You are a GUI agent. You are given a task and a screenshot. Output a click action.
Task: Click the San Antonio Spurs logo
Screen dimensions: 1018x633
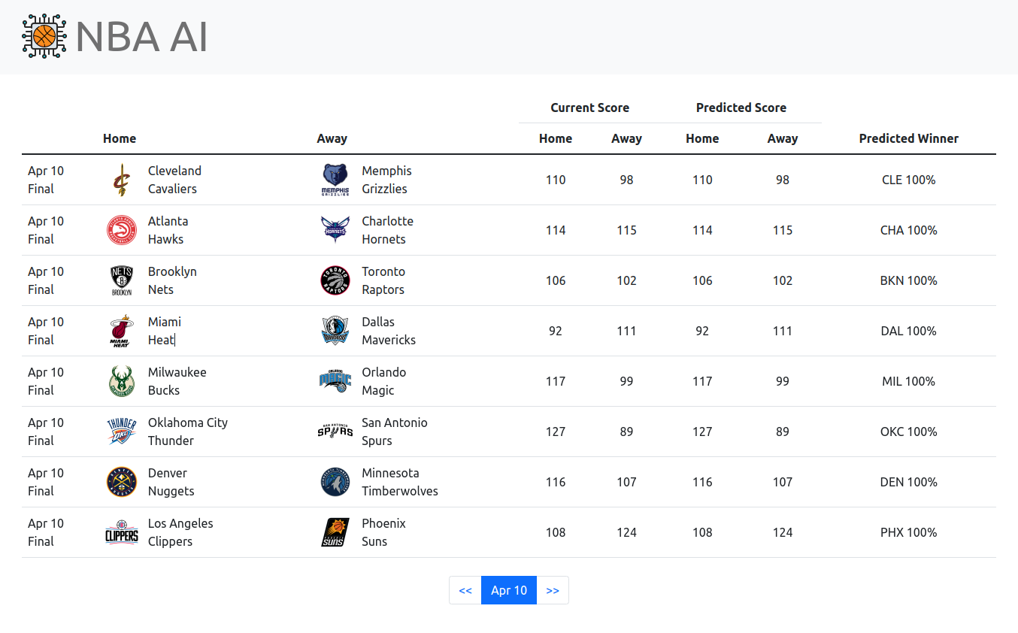pos(335,432)
